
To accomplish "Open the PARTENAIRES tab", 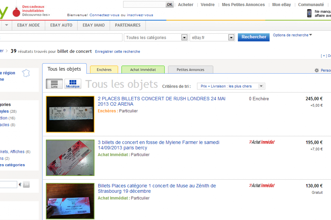I will click(128, 25).
